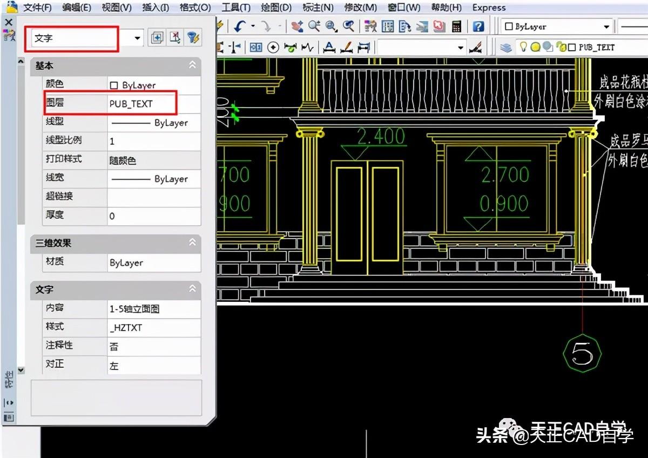Image resolution: width=648 pixels, height=458 pixels.
Task: Open the 修改(M) menu
Action: click(361, 8)
